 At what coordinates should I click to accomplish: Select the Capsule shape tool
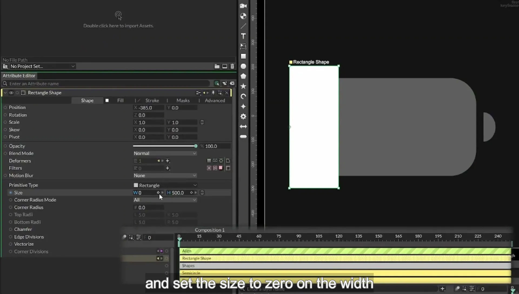[243, 137]
